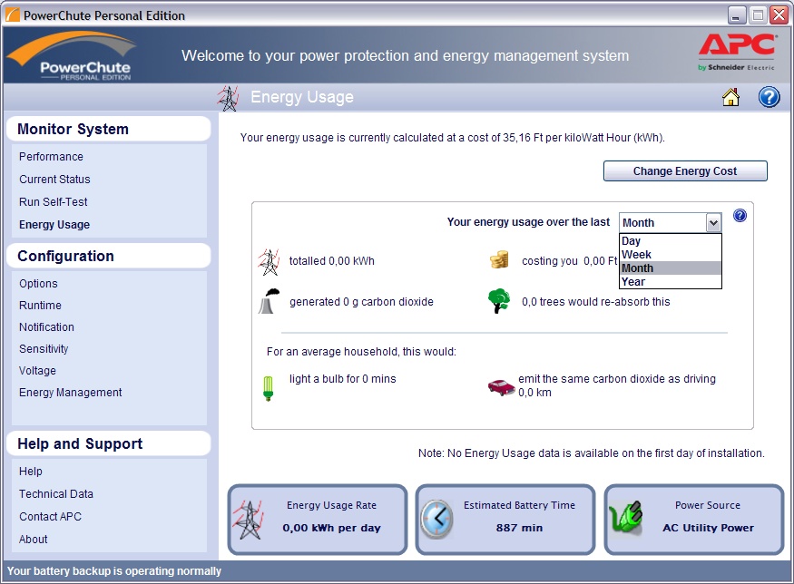The image size is (794, 584).
Task: Click the PowerChute Personal Edition logo
Action: coord(73,56)
